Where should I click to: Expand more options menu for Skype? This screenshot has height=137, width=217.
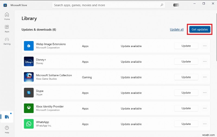click(205, 93)
